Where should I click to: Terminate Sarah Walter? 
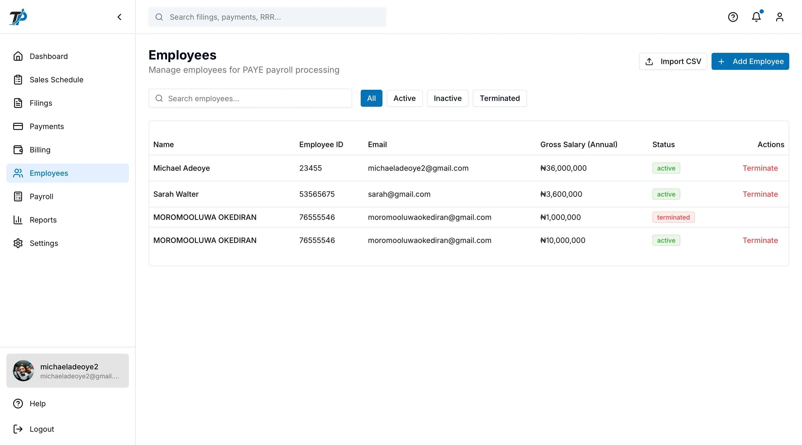760,194
